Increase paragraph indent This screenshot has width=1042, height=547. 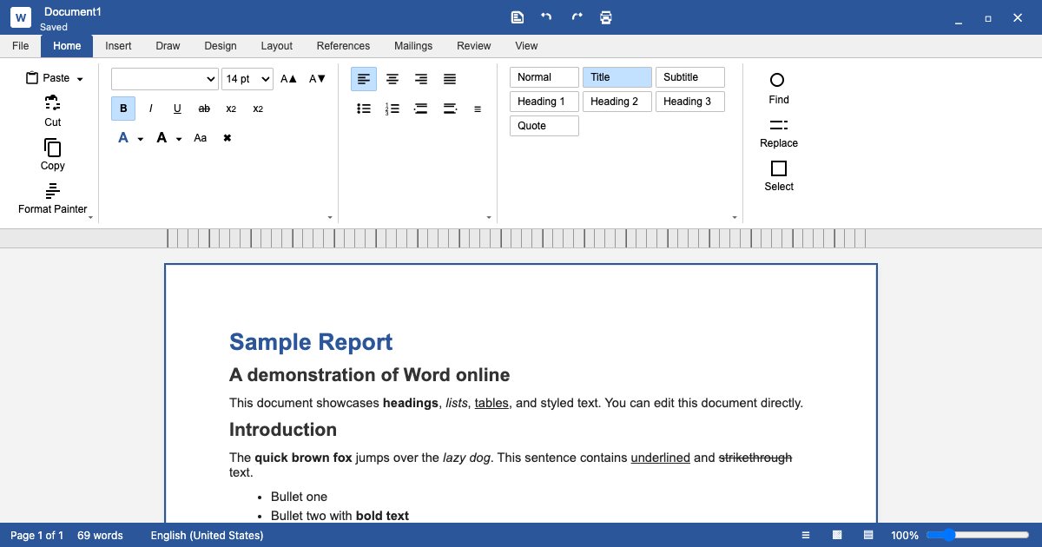[450, 109]
